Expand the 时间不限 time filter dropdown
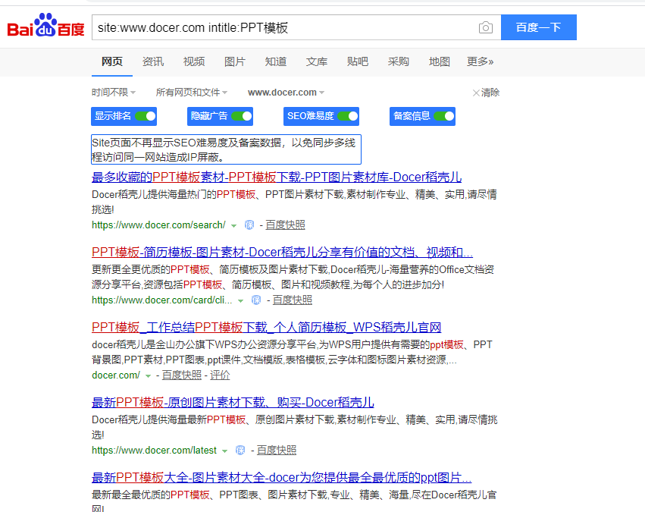645x512 pixels. 114,93
